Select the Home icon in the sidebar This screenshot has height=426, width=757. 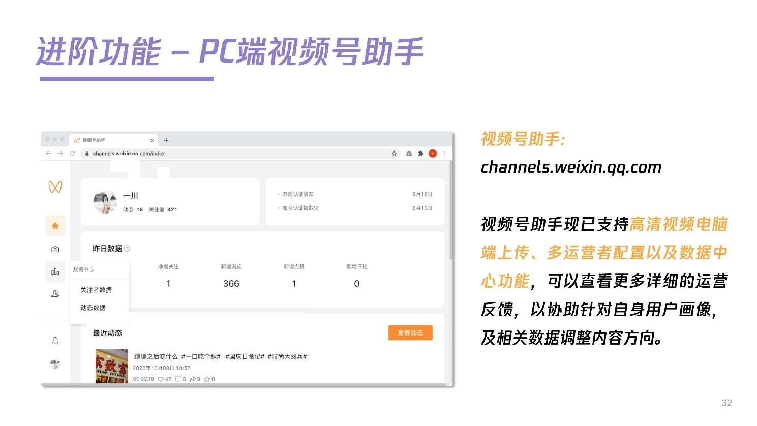click(55, 226)
